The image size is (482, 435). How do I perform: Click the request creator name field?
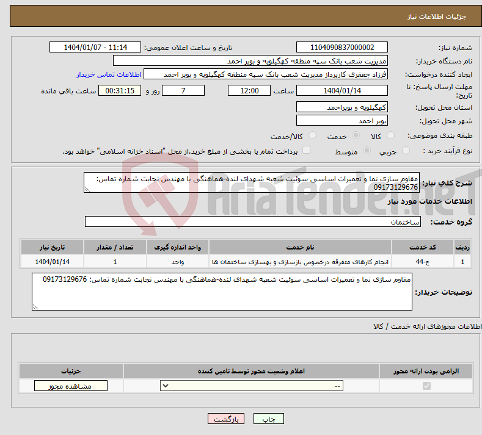(266, 74)
